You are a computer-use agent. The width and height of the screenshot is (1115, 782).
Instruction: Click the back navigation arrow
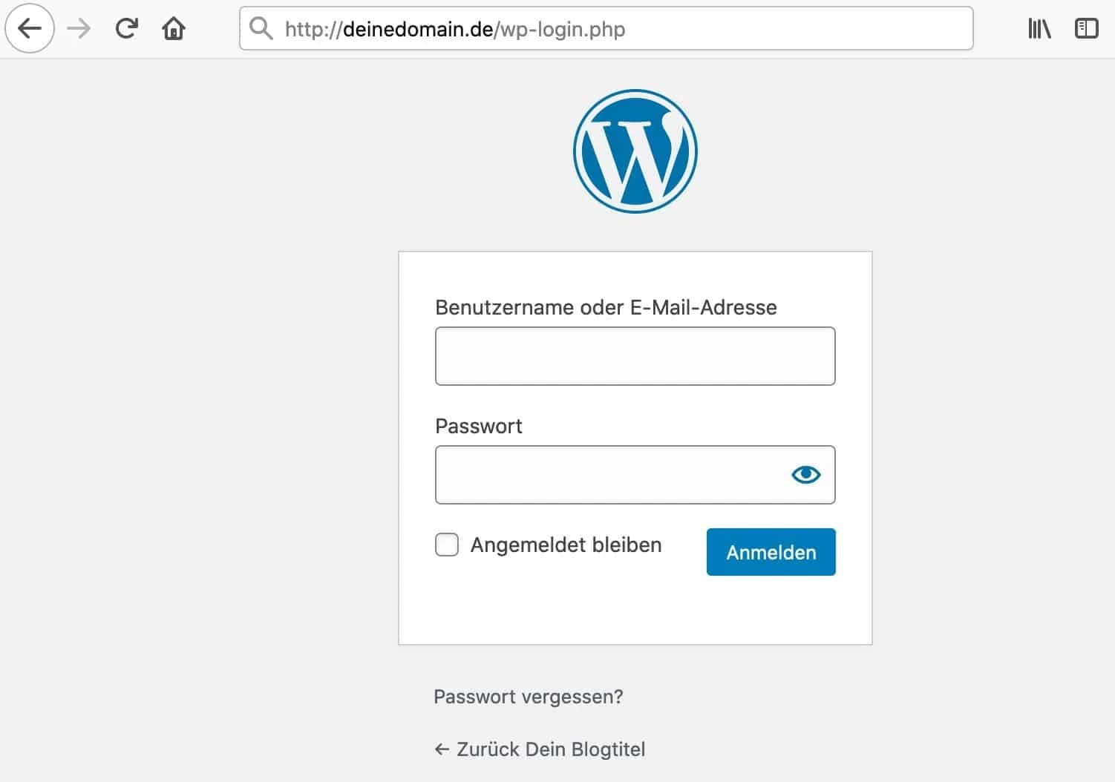tap(28, 29)
